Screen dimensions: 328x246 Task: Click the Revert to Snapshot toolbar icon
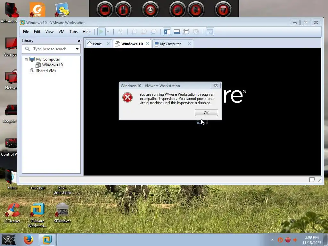[144, 32]
